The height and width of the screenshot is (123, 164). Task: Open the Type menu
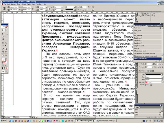19,4
